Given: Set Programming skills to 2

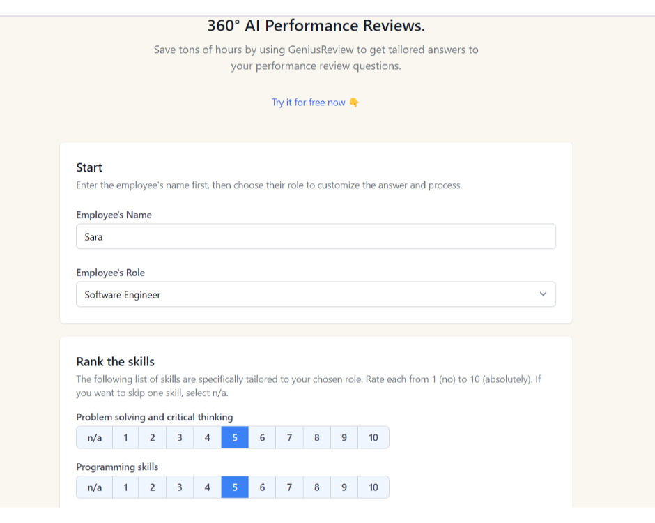Looking at the screenshot, I should (153, 487).
